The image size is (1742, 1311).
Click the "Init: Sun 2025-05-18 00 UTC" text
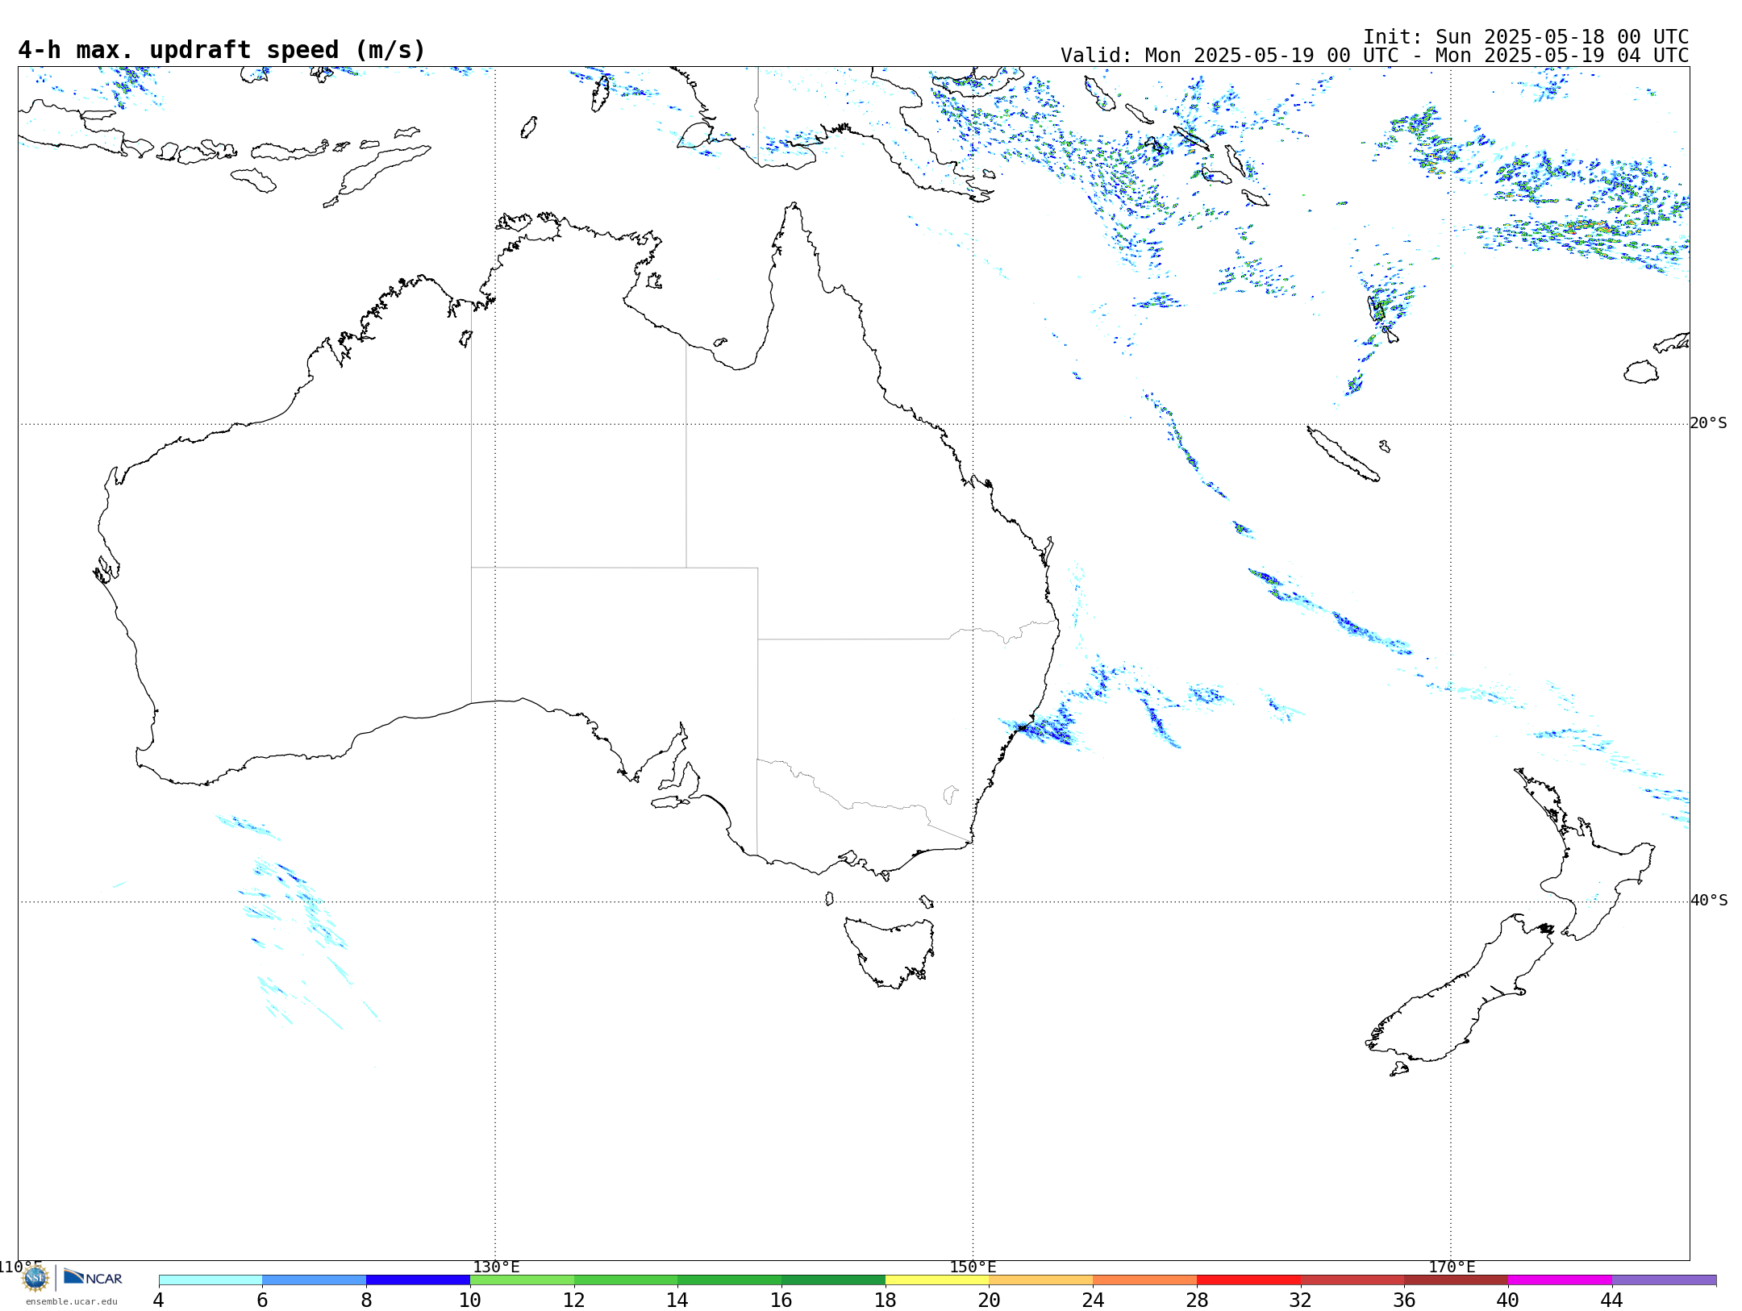pyautogui.click(x=1526, y=37)
